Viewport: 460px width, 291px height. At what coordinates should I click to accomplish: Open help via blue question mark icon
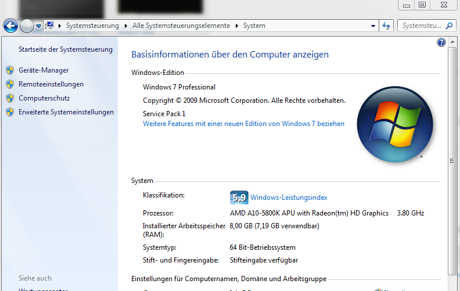[441, 42]
